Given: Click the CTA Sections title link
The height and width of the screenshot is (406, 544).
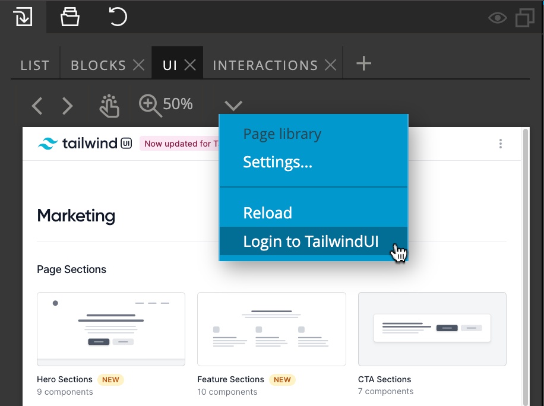Looking at the screenshot, I should click(384, 379).
